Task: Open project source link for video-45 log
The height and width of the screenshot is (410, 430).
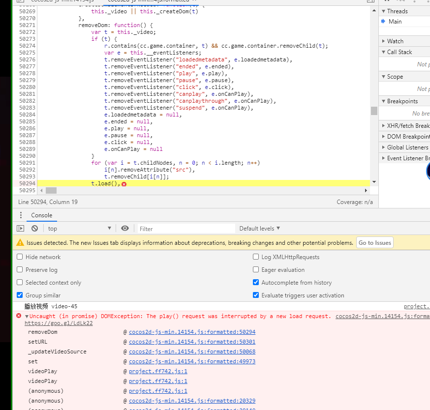Action: click(x=417, y=306)
